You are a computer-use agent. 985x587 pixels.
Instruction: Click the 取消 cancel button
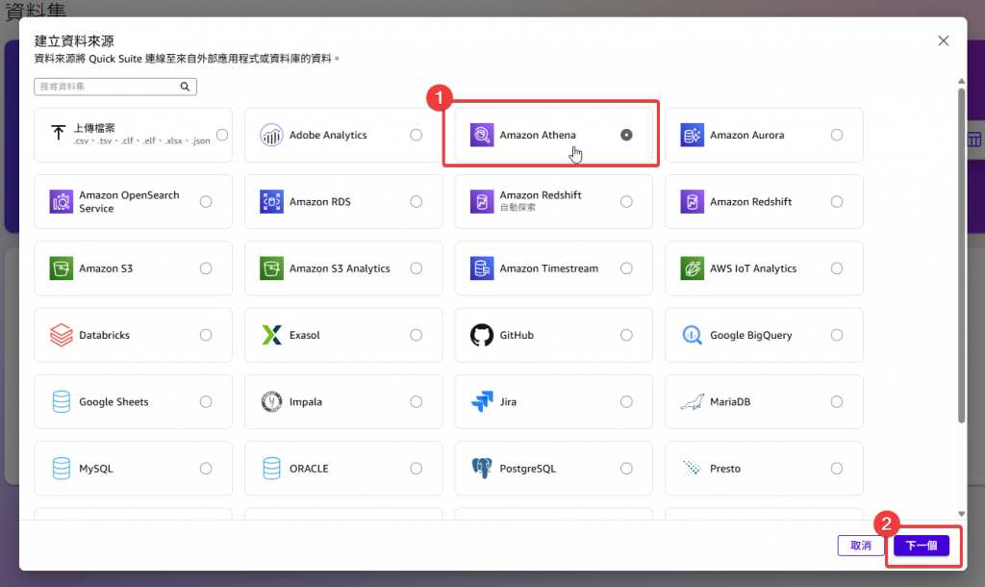861,546
